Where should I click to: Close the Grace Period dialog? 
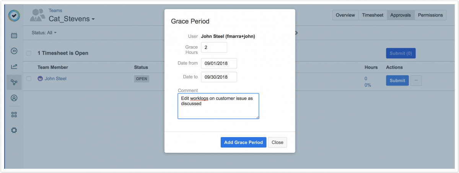[x=277, y=142]
